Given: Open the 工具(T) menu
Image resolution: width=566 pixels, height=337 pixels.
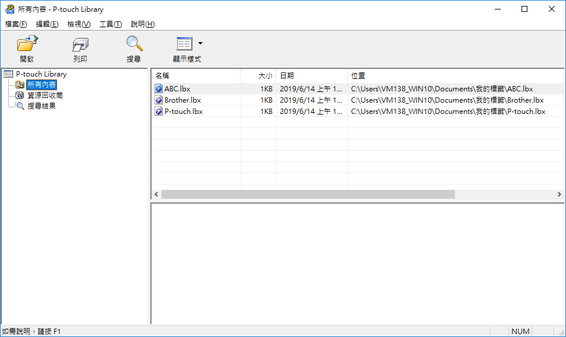Looking at the screenshot, I should click(x=110, y=24).
